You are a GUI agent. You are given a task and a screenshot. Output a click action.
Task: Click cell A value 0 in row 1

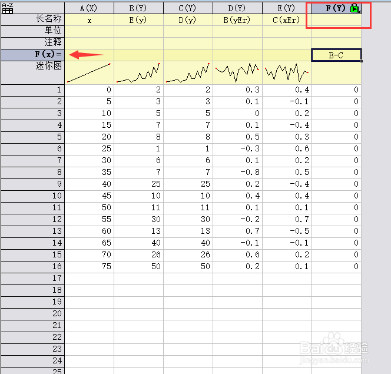89,90
